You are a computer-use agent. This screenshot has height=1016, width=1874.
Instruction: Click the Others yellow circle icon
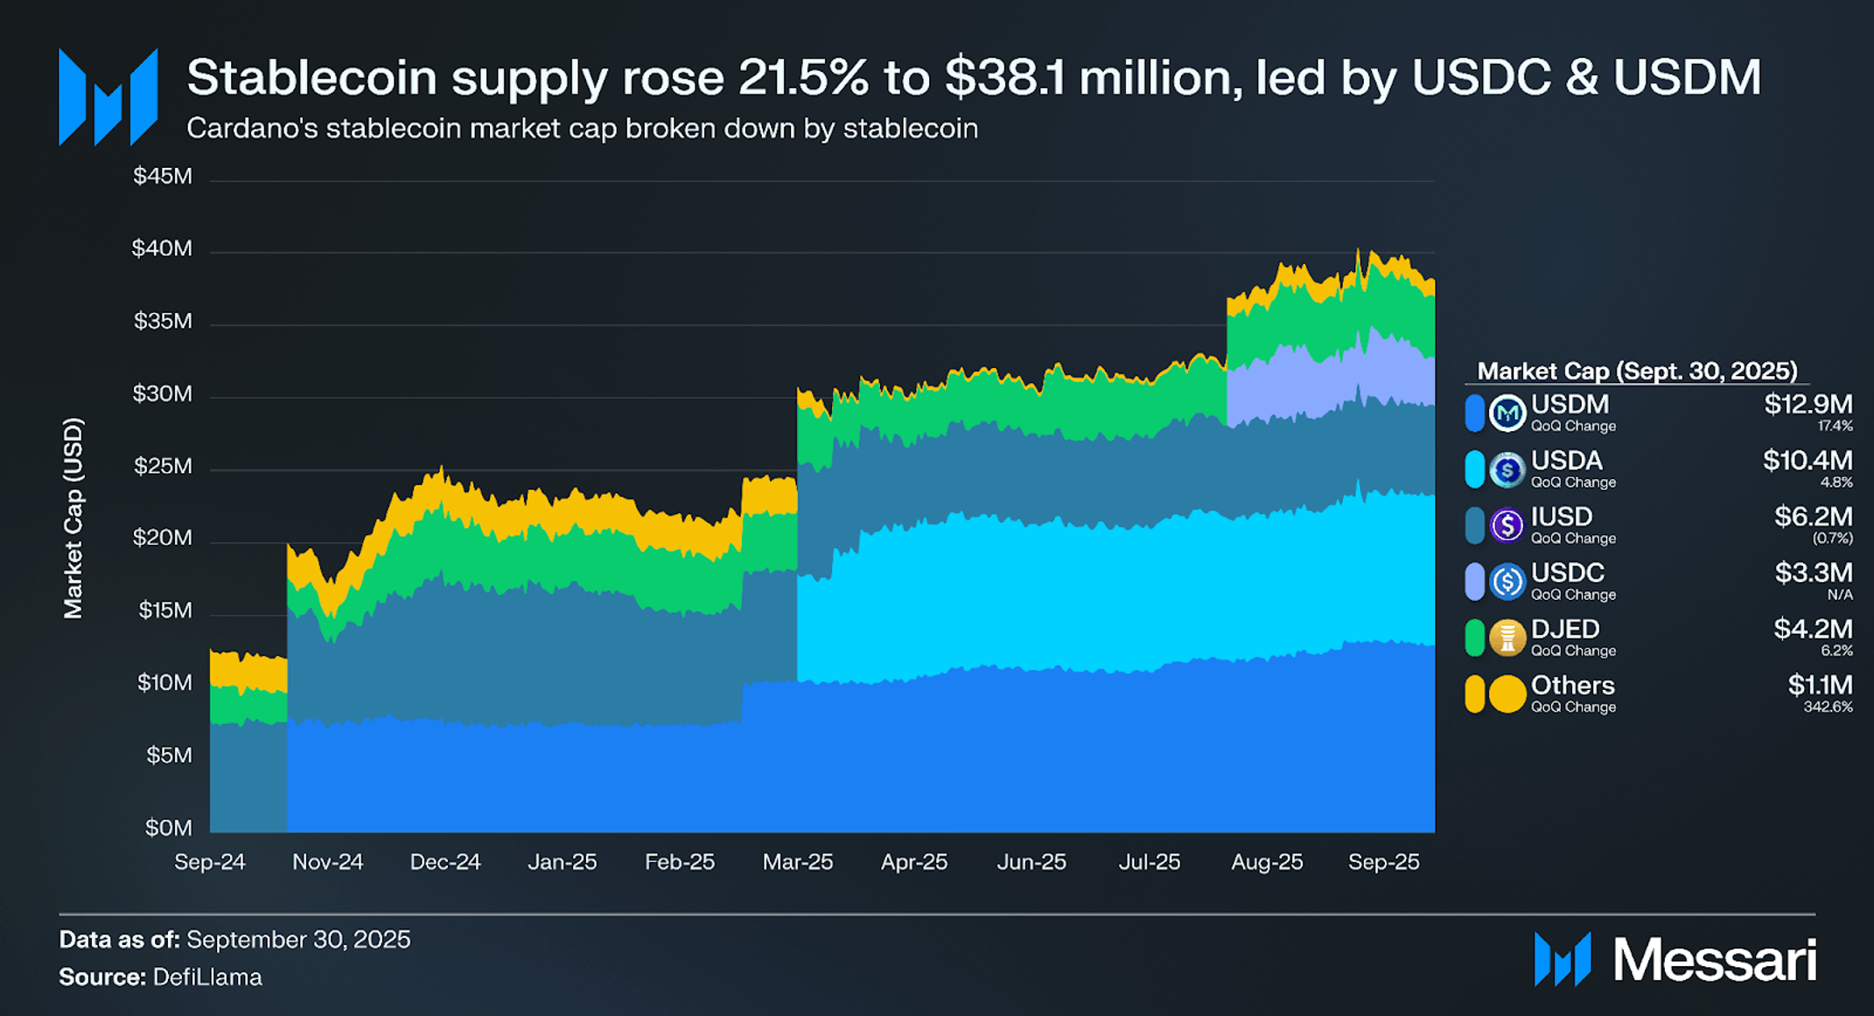[x=1507, y=694]
